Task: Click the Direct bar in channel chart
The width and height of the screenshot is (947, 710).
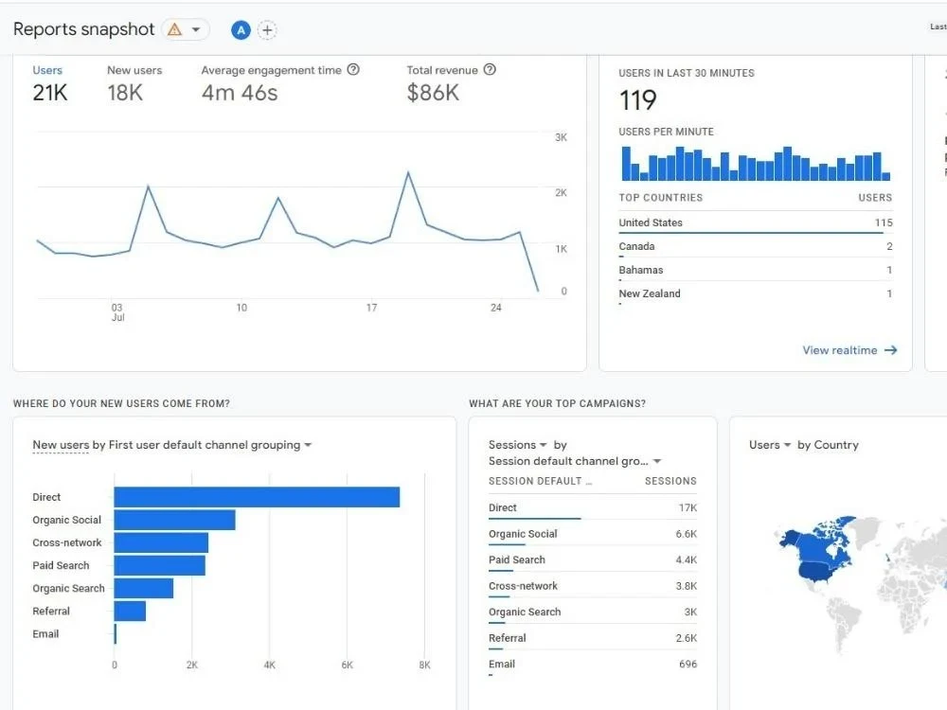Action: click(256, 496)
